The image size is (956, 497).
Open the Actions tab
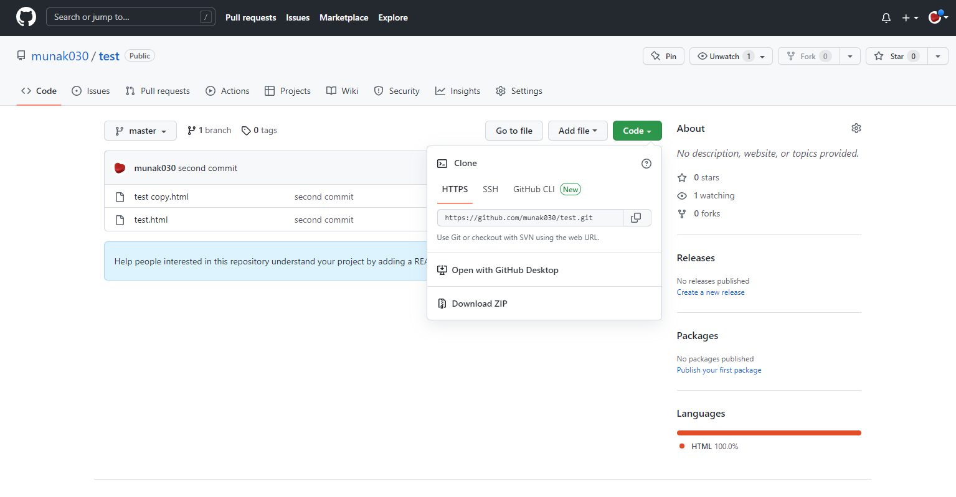[x=227, y=91]
